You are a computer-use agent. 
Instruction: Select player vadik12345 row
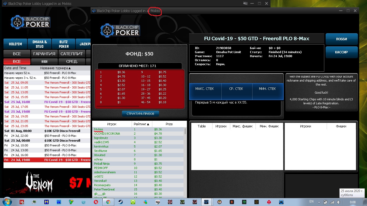tap(138, 142)
